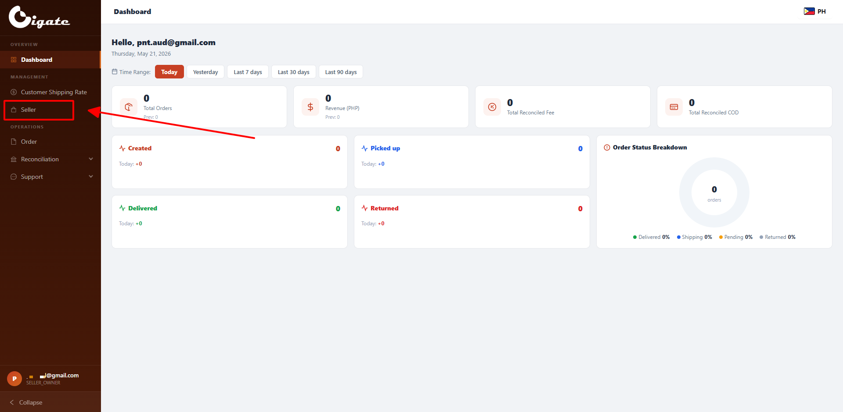Select the Today time range
This screenshot has height=412, width=843.
[169, 72]
